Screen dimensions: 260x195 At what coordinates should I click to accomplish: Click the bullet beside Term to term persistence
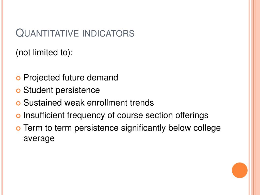(18, 128)
